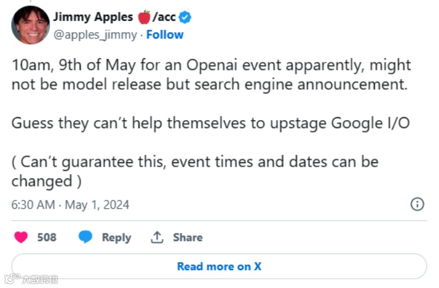Click the share upload arrow icon
The height and width of the screenshot is (288, 439).
[157, 237]
